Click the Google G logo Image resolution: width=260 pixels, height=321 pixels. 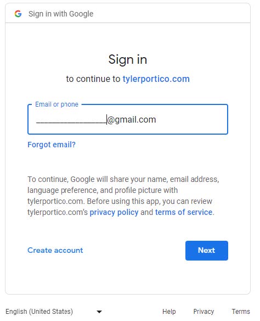click(x=18, y=14)
